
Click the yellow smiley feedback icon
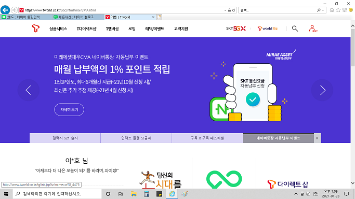point(351,10)
